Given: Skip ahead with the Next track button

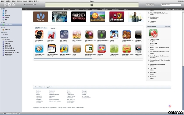Looking at the screenshot, I should 14,5.
